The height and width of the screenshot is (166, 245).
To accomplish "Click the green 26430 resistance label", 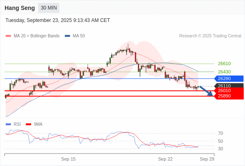I will (x=224, y=72).
